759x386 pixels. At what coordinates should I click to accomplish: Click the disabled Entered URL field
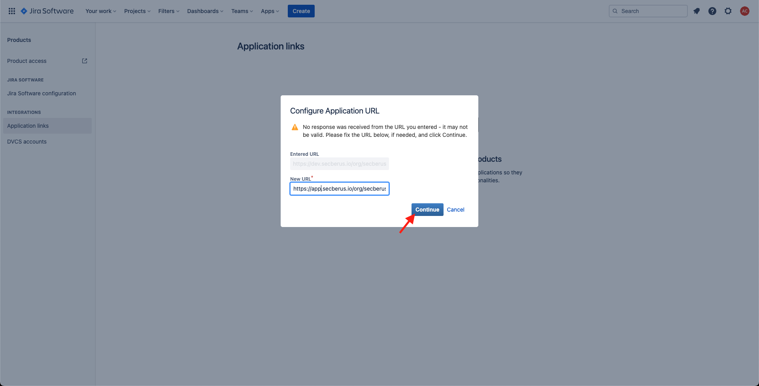[340, 164]
